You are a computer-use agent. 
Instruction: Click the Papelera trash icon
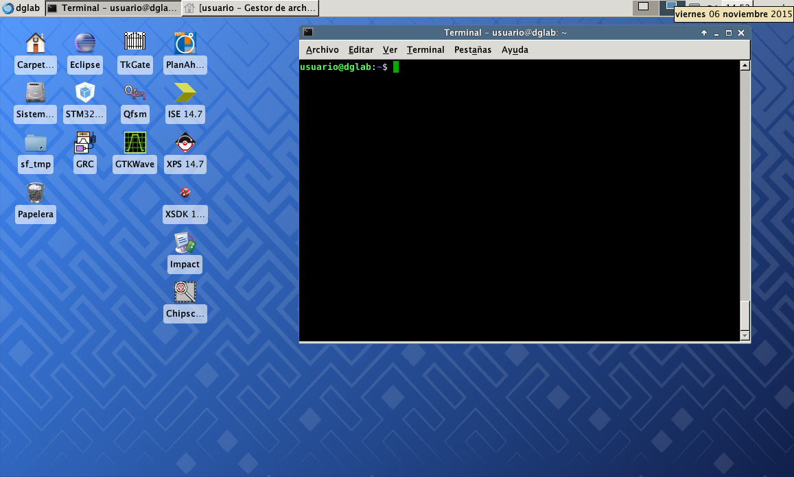pos(36,193)
